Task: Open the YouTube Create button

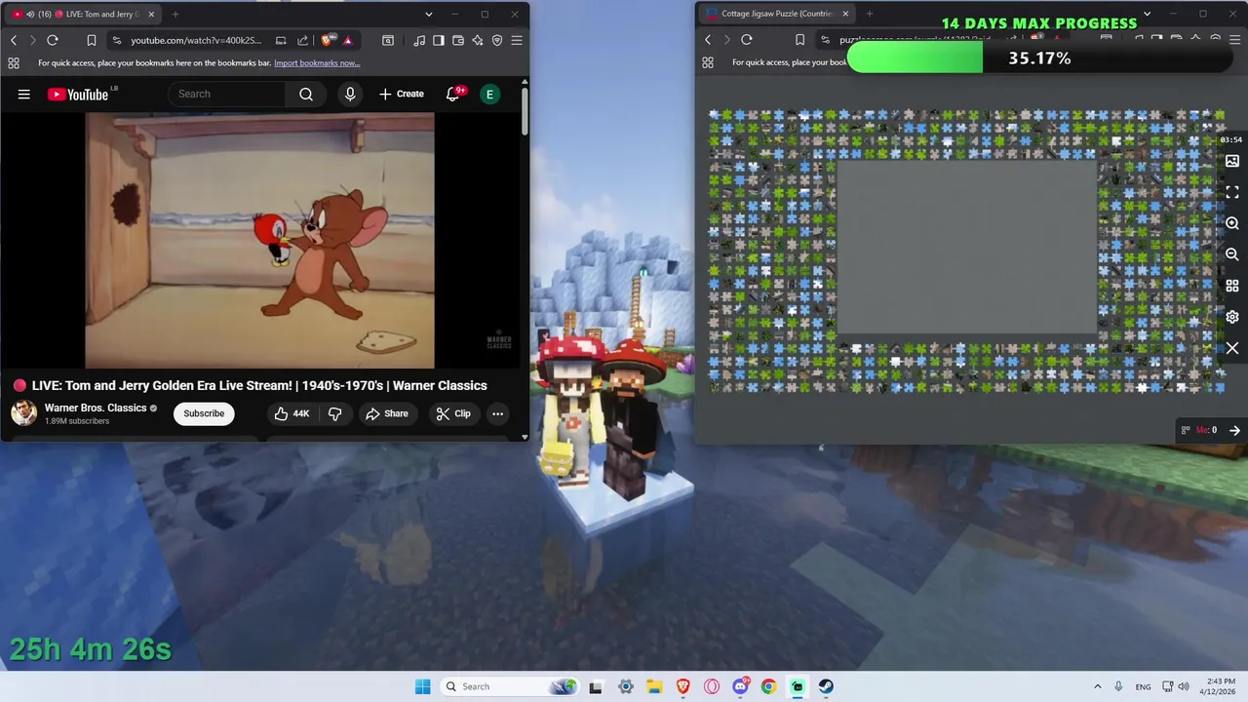Action: 402,94
